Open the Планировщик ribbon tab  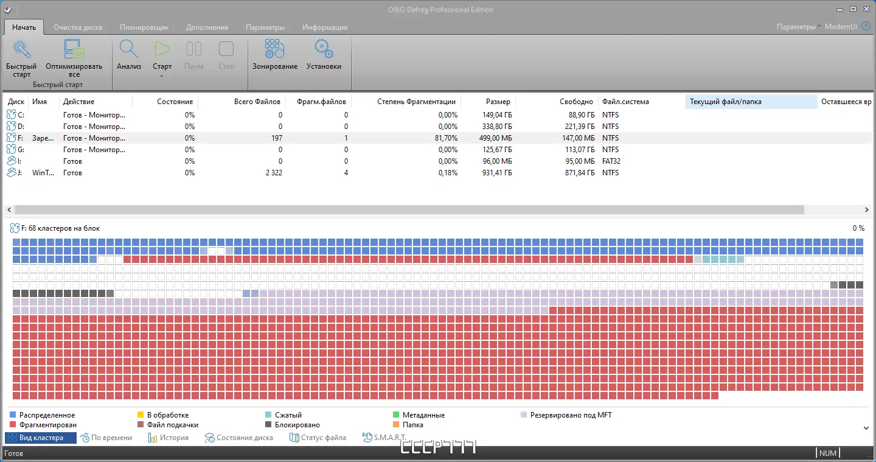pos(144,27)
